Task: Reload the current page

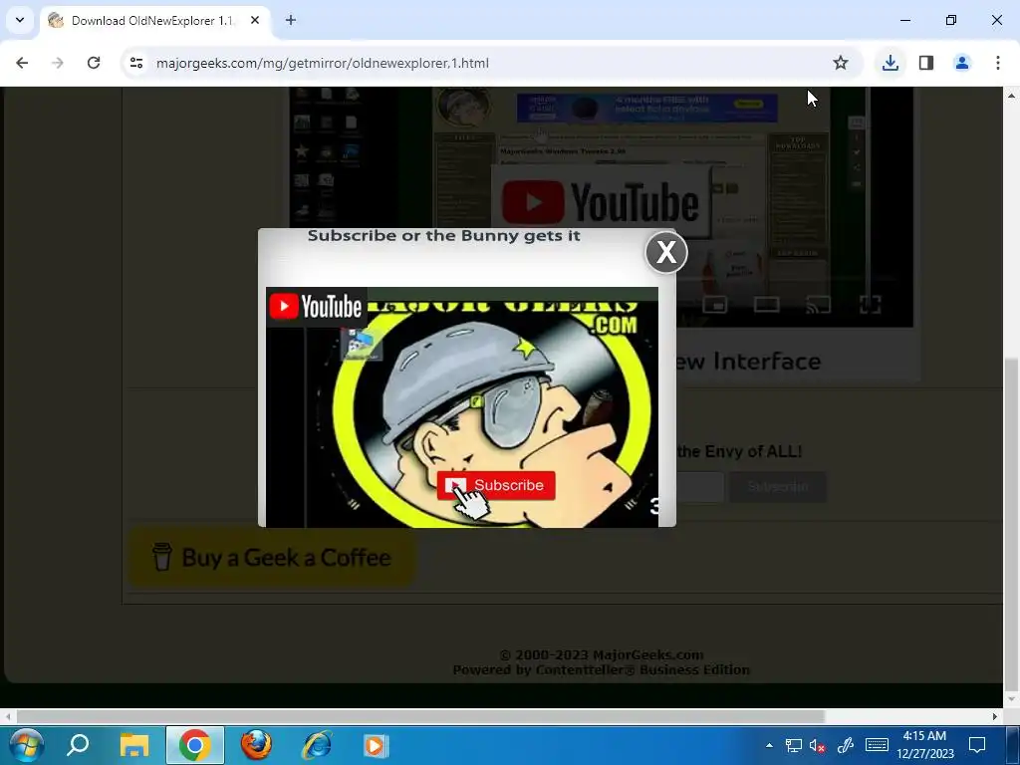Action: [94, 63]
